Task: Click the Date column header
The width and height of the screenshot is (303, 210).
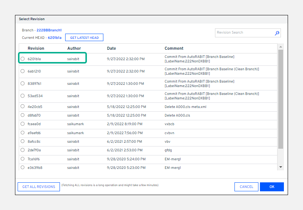Action: pyautogui.click(x=111, y=49)
